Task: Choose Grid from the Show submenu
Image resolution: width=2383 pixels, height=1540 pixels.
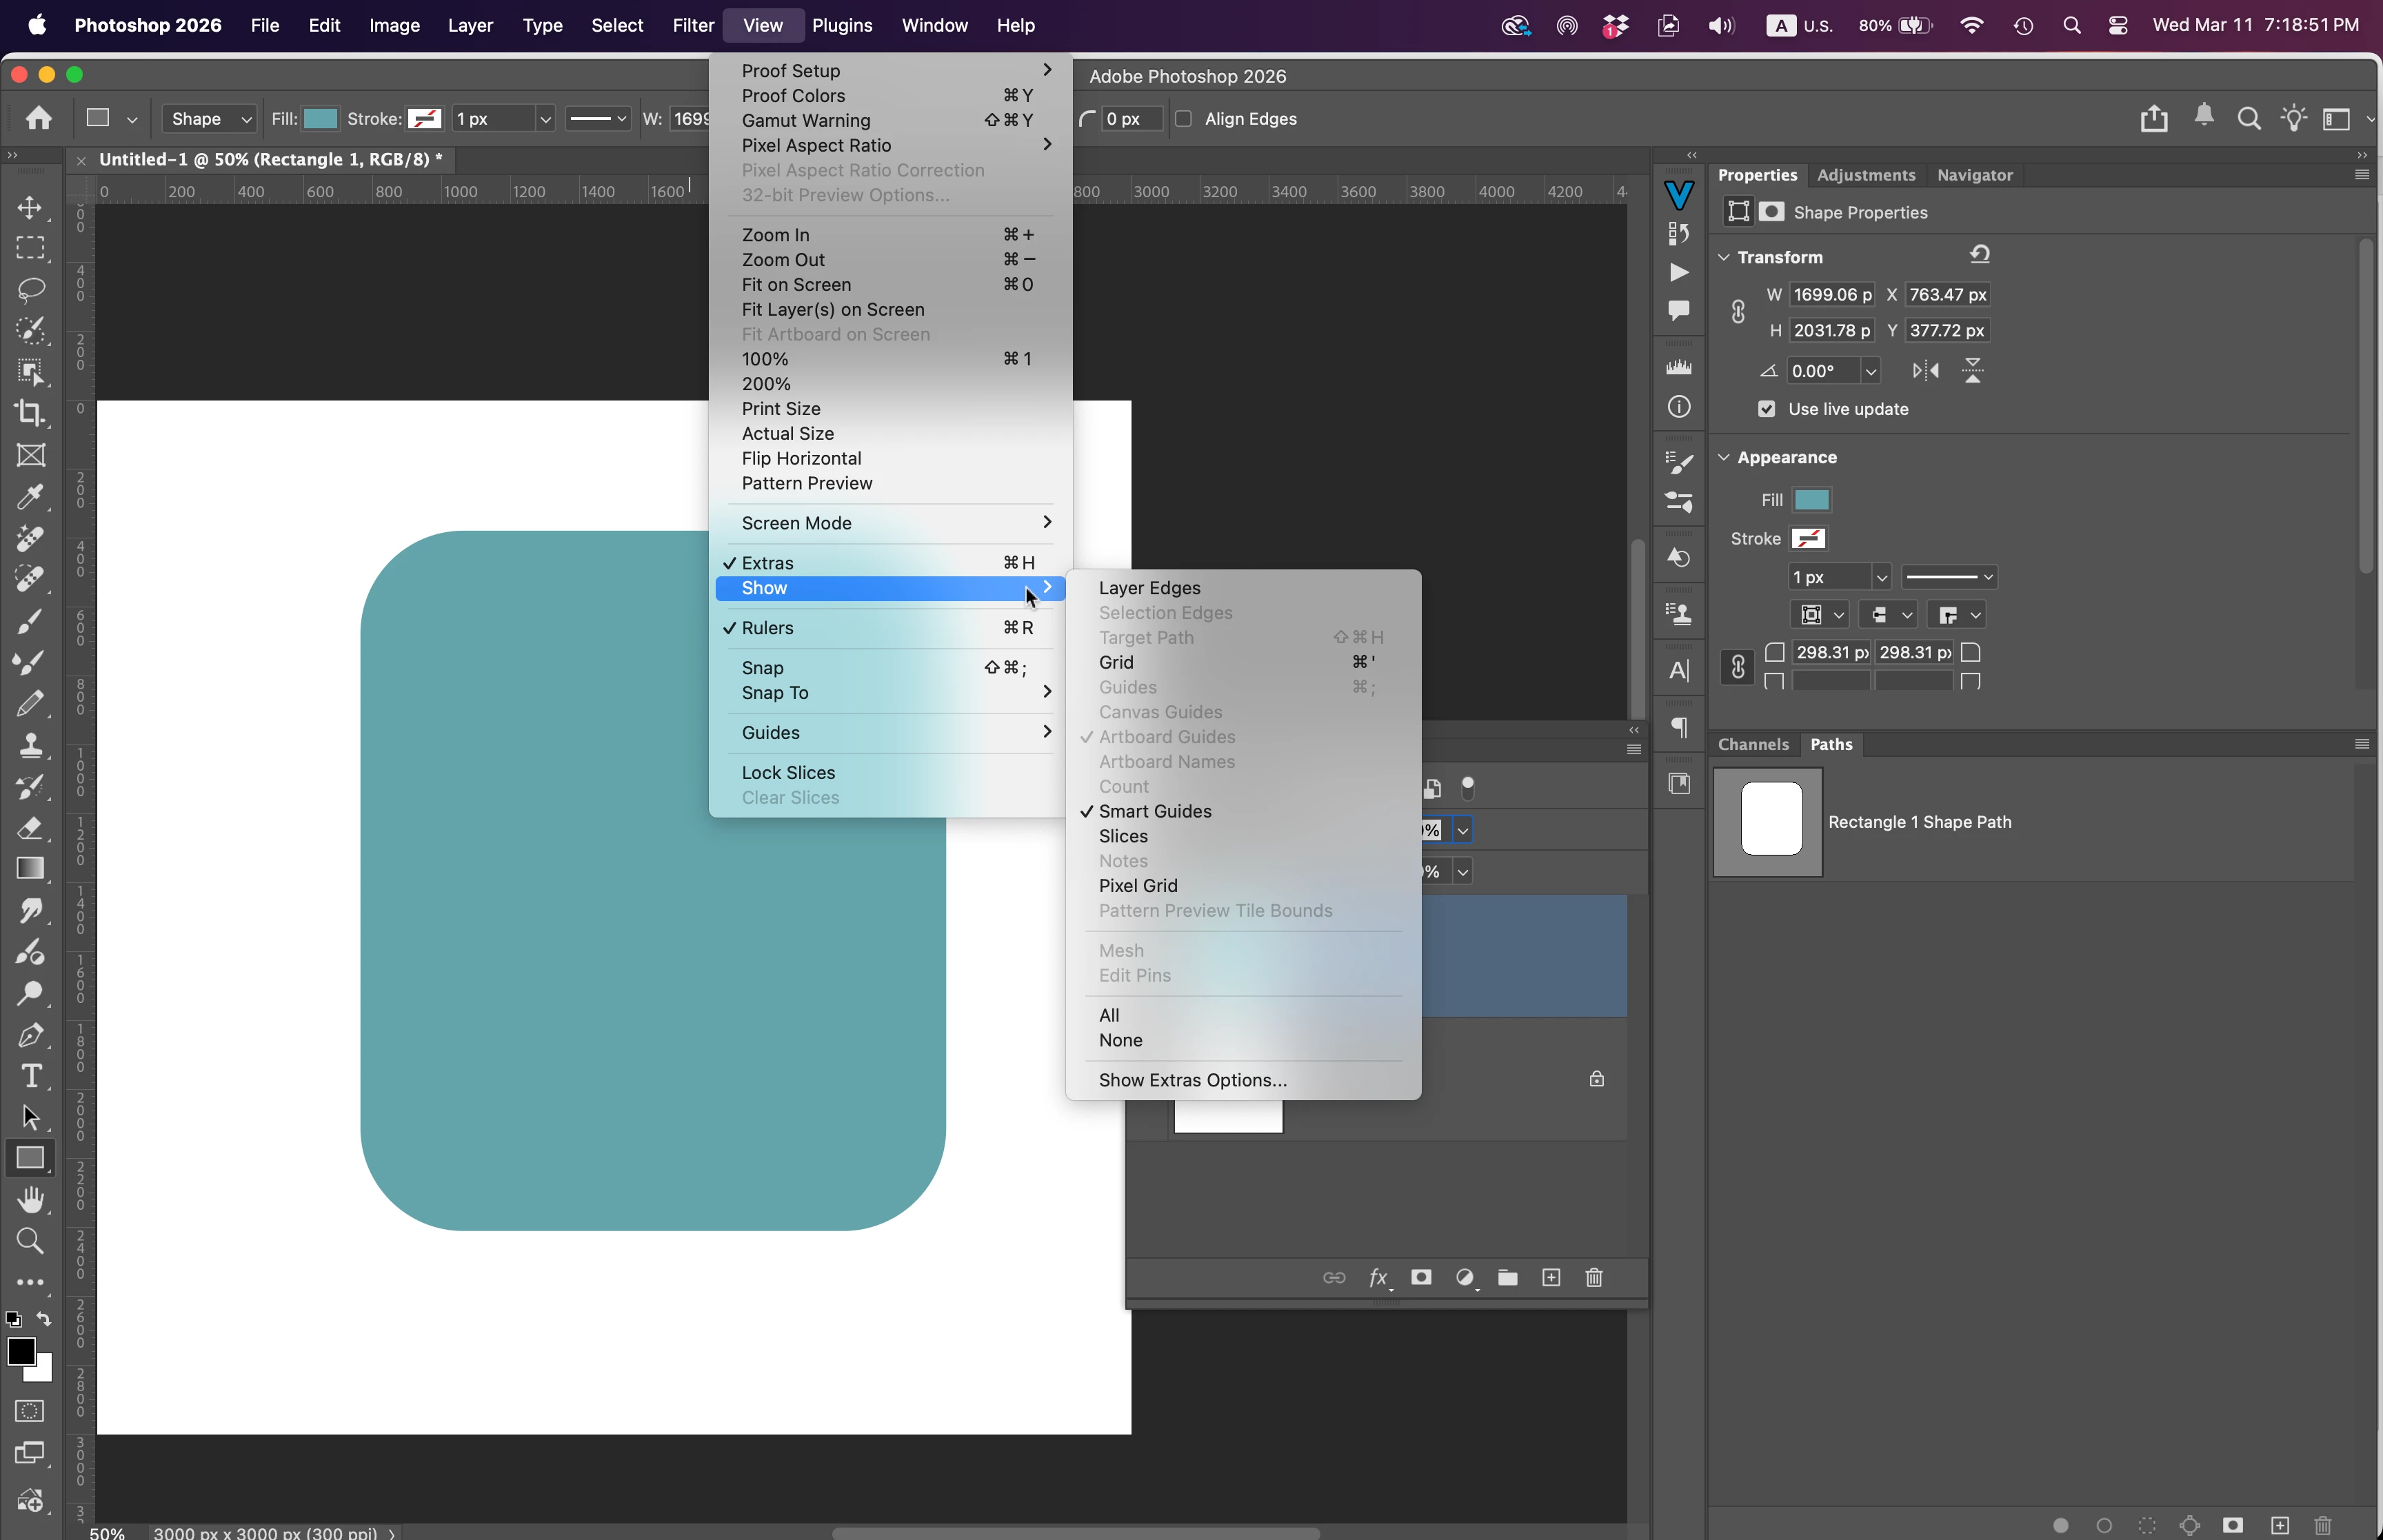Action: [x=1116, y=662]
